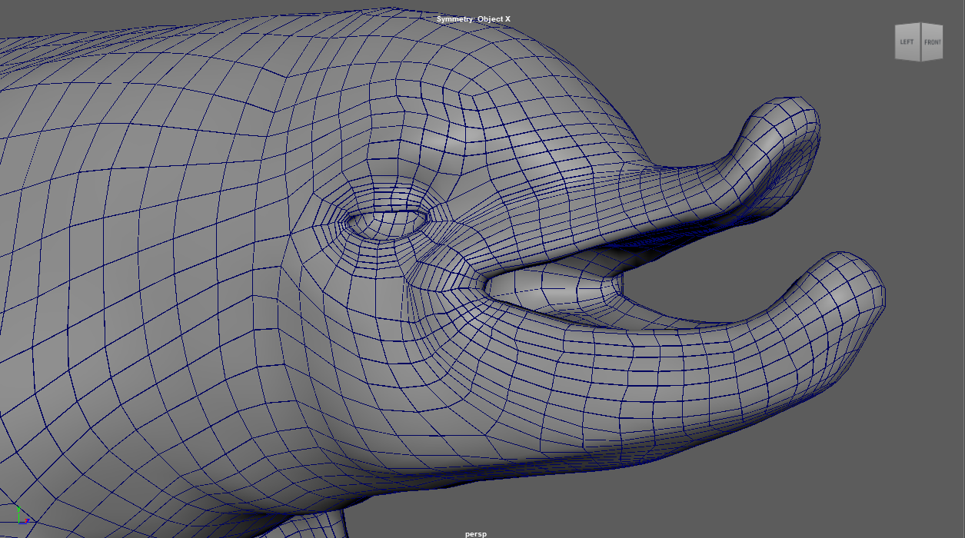Click the LEFT face of the view cube
Image resolution: width=965 pixels, height=538 pixels.
pyautogui.click(x=907, y=42)
